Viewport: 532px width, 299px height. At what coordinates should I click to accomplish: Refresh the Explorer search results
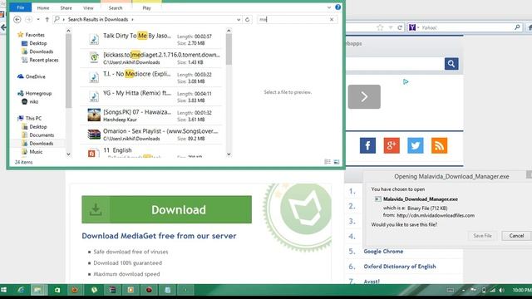tap(248, 20)
